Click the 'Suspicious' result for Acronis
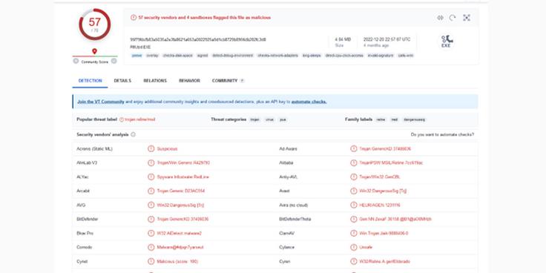The image size is (546, 273). pos(167,148)
